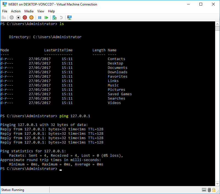Screen dimensions: 220x194
Task: Open the Help menu
Action: coord(51,11)
